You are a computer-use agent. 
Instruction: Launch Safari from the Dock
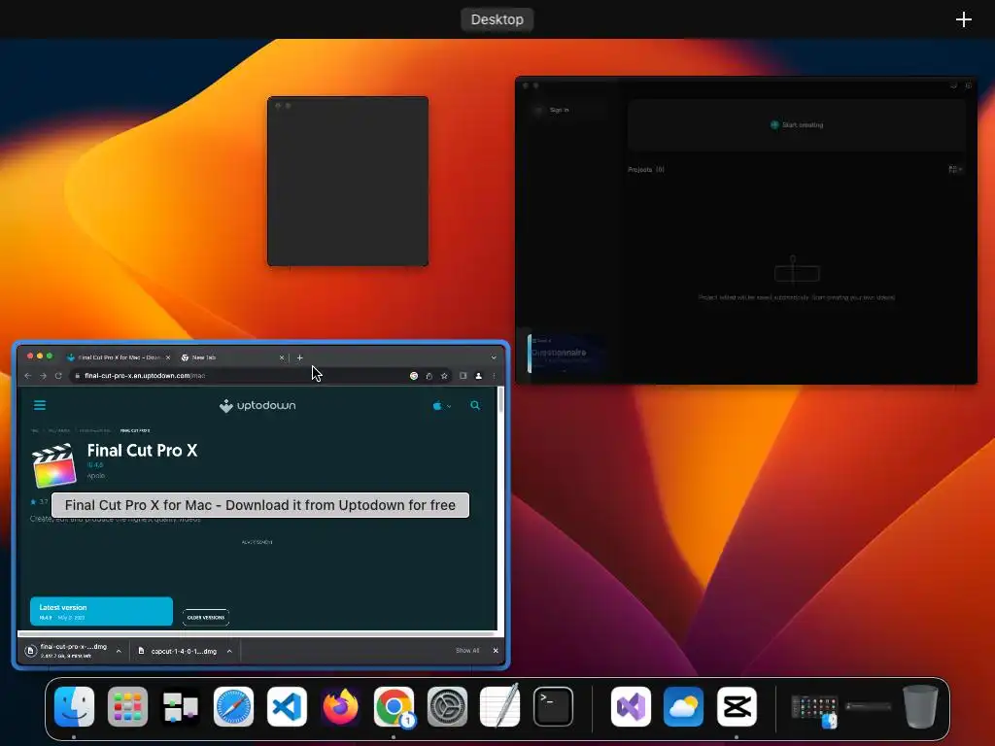pos(233,707)
